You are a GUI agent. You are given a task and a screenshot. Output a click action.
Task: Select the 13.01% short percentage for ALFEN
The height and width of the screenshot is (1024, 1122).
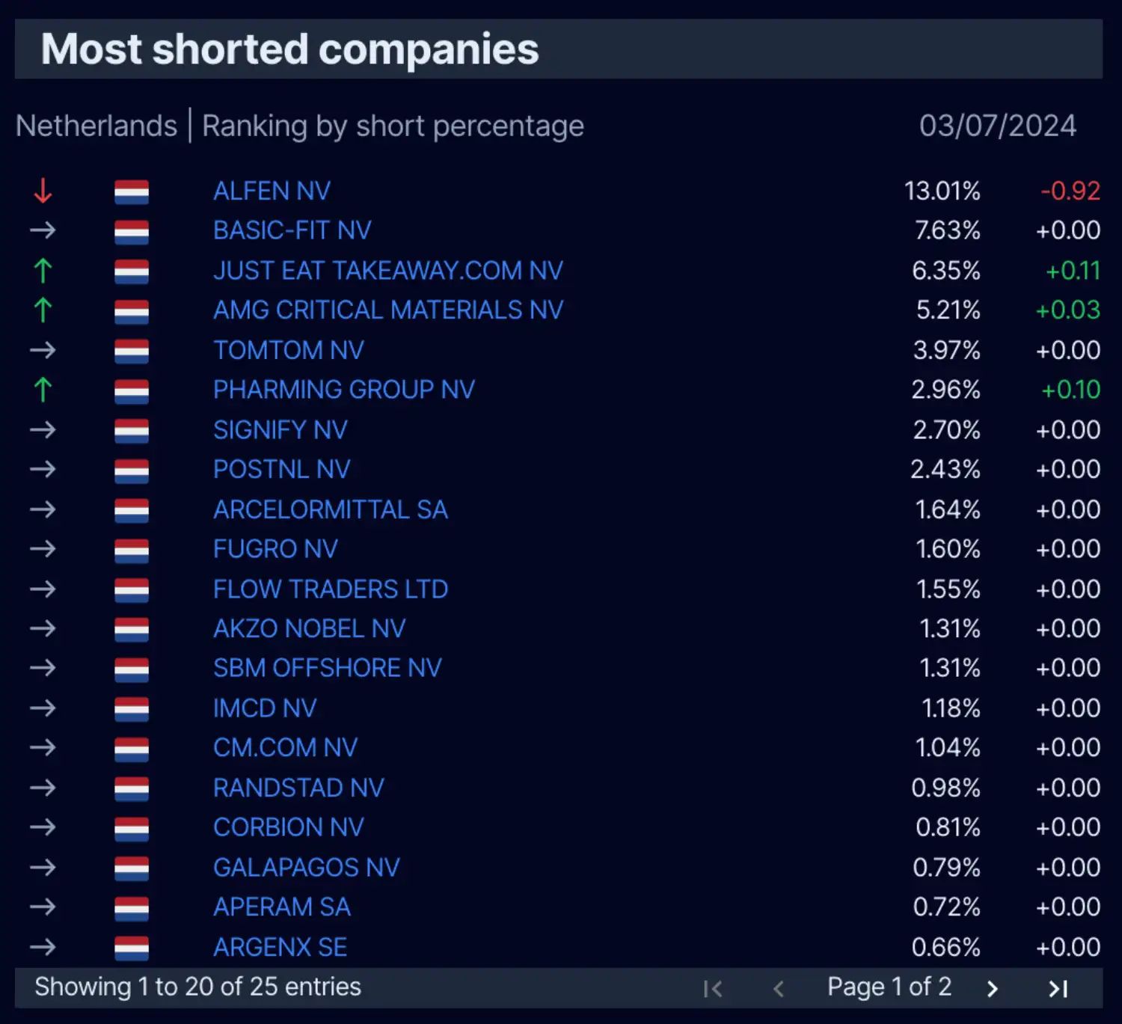(x=942, y=191)
